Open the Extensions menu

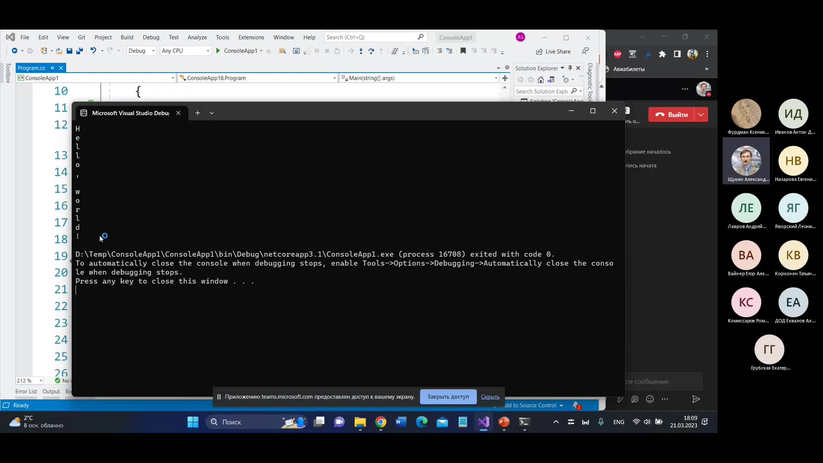pyautogui.click(x=251, y=37)
